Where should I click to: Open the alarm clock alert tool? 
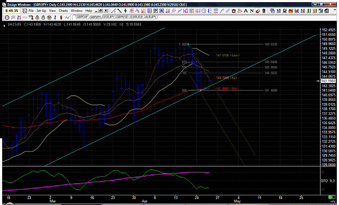tap(234, 11)
